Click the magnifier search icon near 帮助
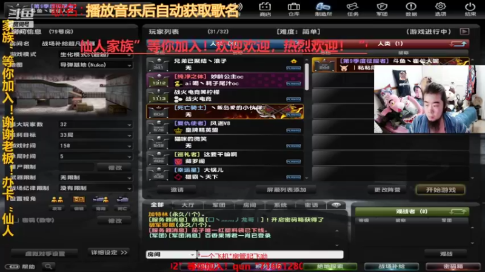 point(48,266)
